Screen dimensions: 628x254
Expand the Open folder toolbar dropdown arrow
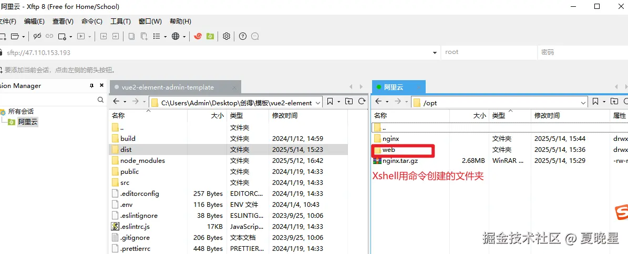click(x=24, y=37)
